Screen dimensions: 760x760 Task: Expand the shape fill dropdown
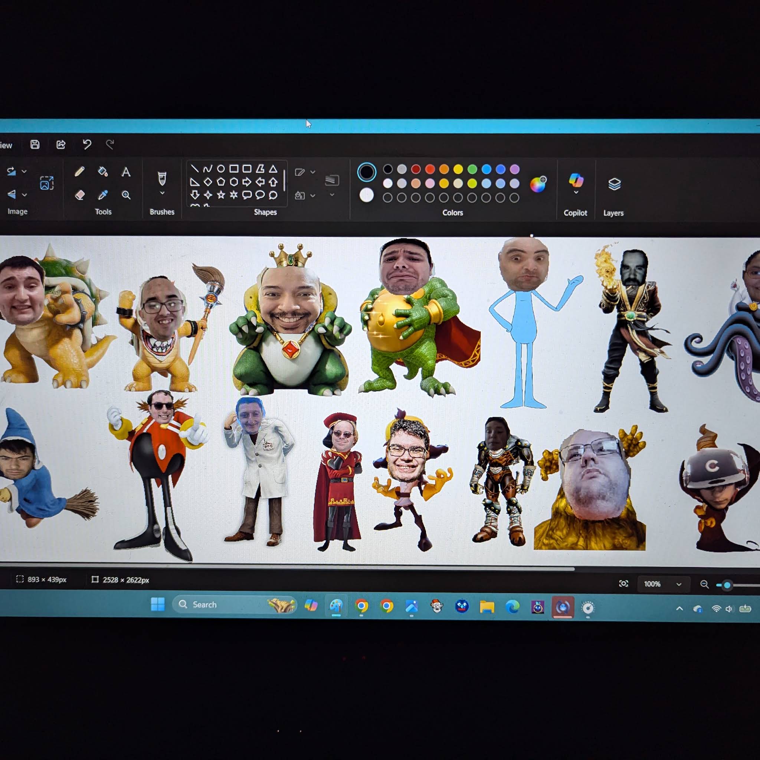(x=313, y=196)
